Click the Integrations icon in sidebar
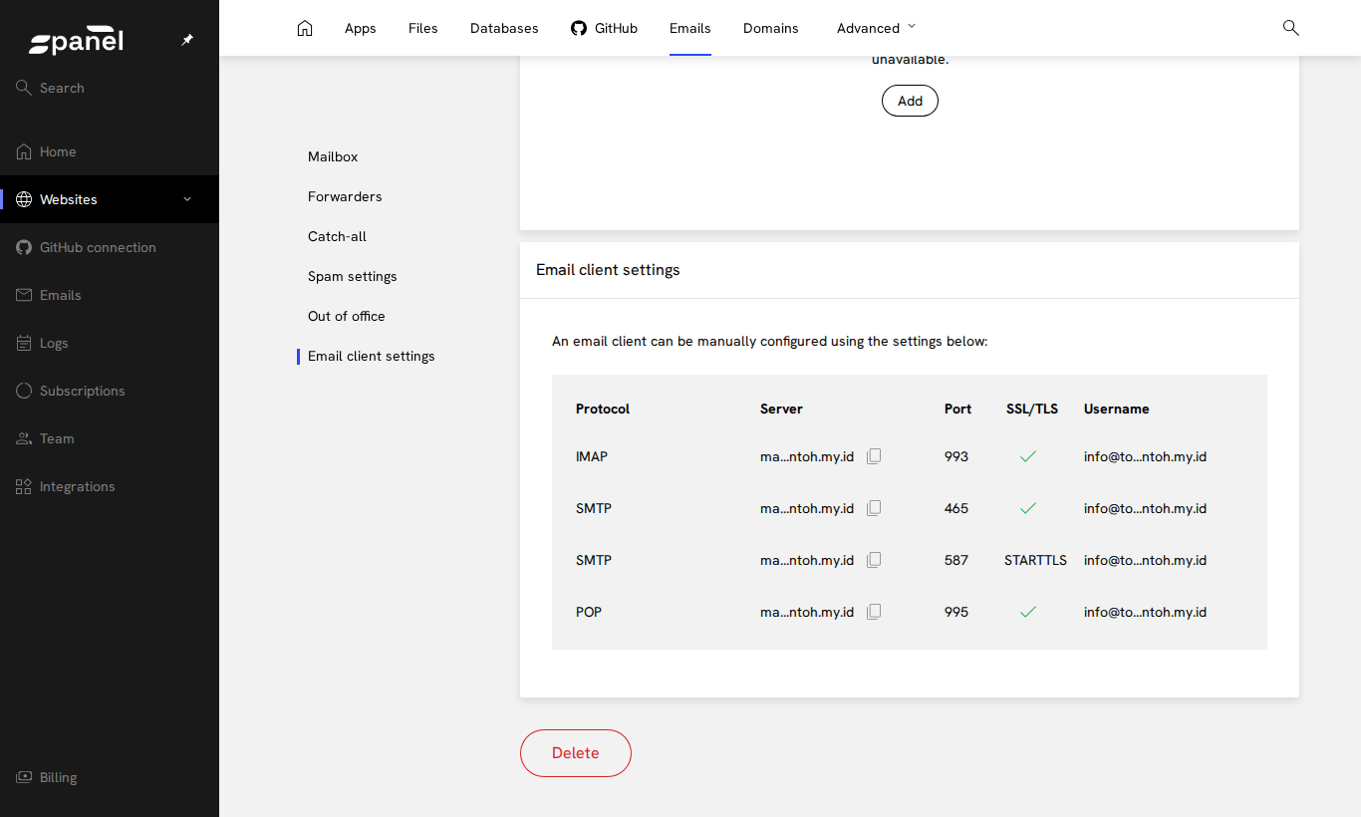 [x=24, y=486]
